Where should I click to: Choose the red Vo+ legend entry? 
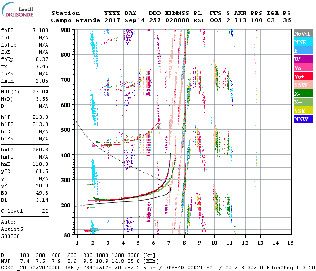[x=302, y=77]
